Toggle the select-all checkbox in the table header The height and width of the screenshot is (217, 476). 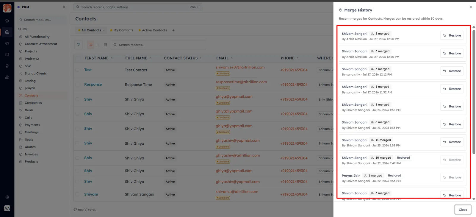tap(77, 58)
